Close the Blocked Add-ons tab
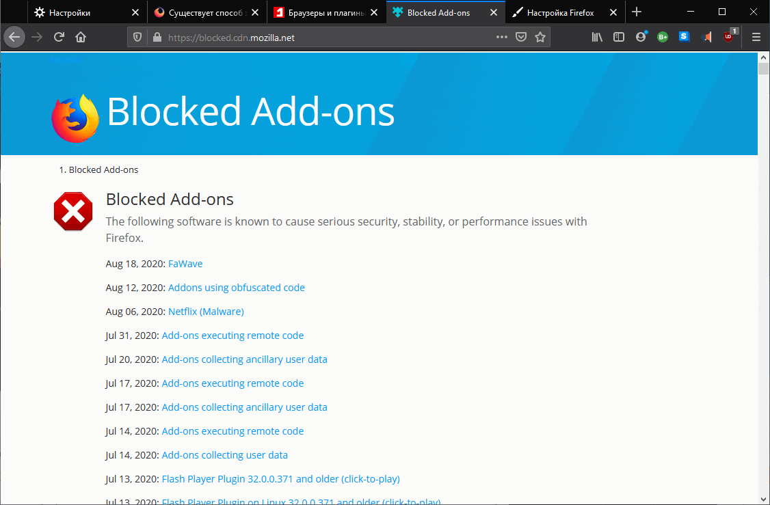Screen dimensions: 770x505 [494, 12]
